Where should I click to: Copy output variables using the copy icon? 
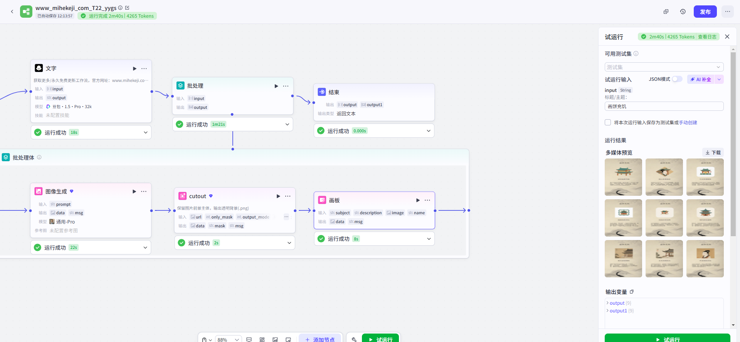632,292
